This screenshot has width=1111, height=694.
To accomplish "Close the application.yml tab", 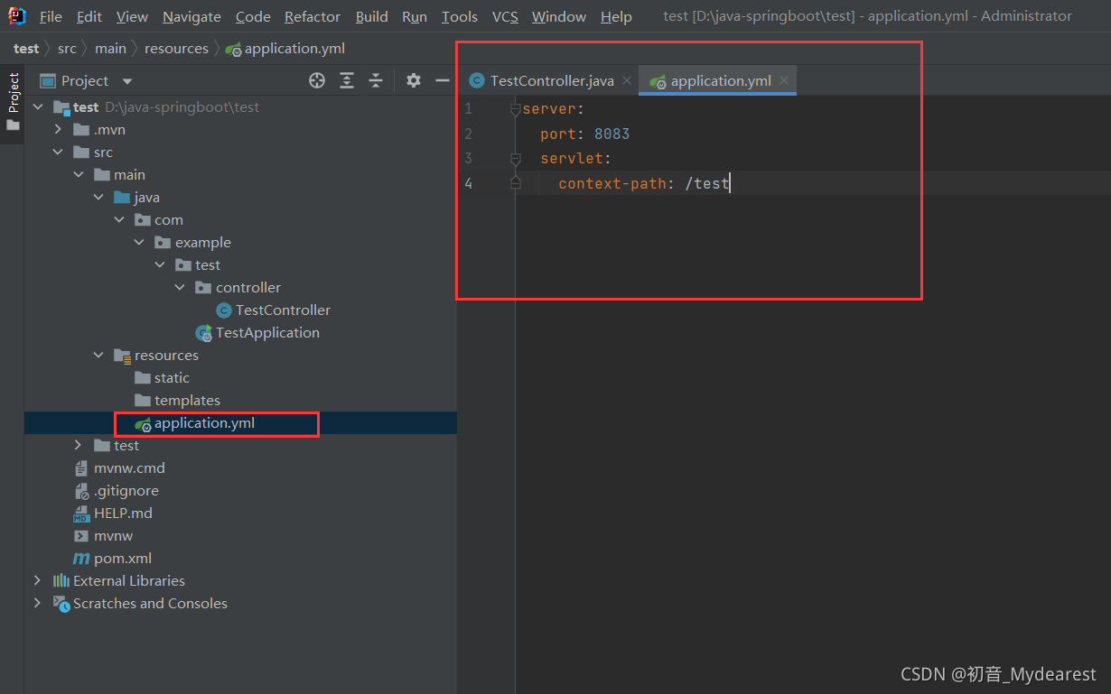I will pos(784,81).
